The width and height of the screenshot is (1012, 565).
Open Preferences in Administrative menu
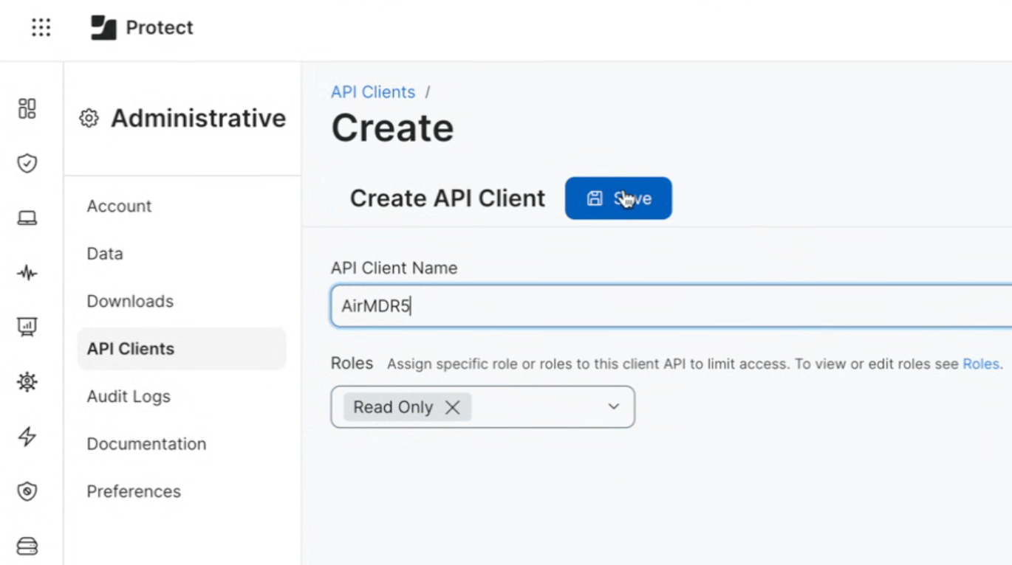pyautogui.click(x=134, y=492)
